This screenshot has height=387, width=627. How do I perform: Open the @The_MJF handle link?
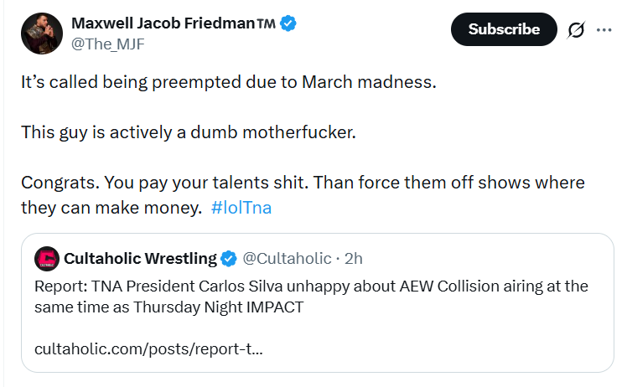108,45
